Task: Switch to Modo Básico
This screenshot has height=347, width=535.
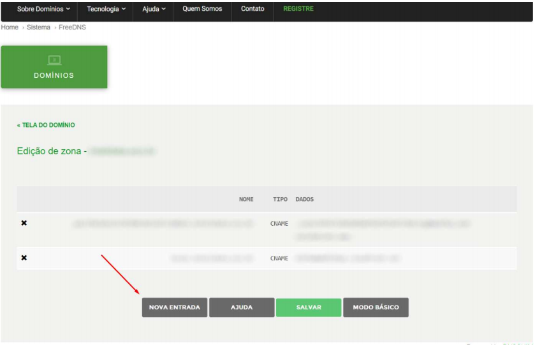Action: point(376,307)
